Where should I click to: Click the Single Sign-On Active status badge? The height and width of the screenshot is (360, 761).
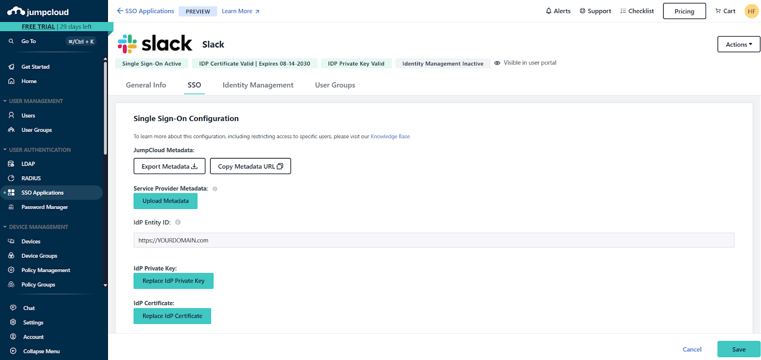(x=152, y=64)
